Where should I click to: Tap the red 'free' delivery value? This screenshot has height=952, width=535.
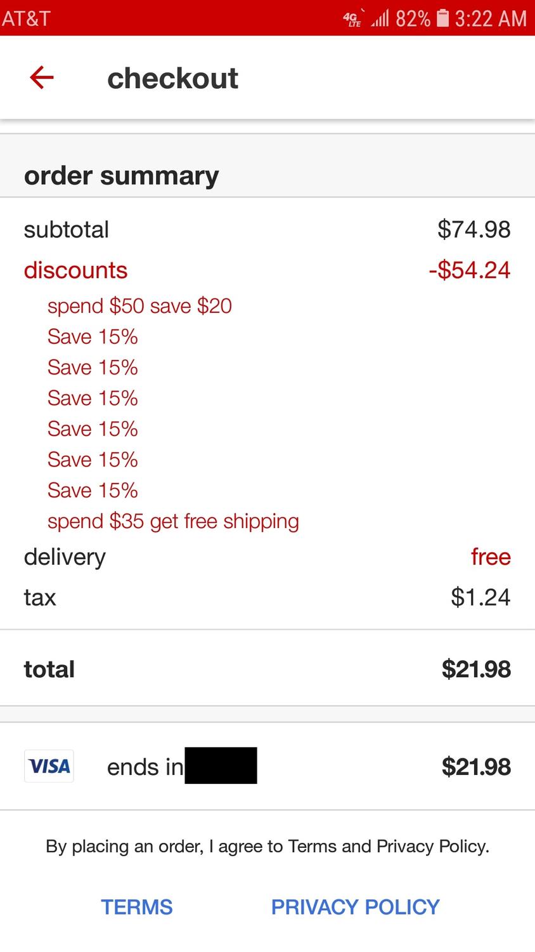(490, 557)
